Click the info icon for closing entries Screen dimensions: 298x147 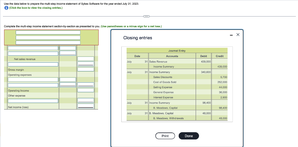pos(6,8)
